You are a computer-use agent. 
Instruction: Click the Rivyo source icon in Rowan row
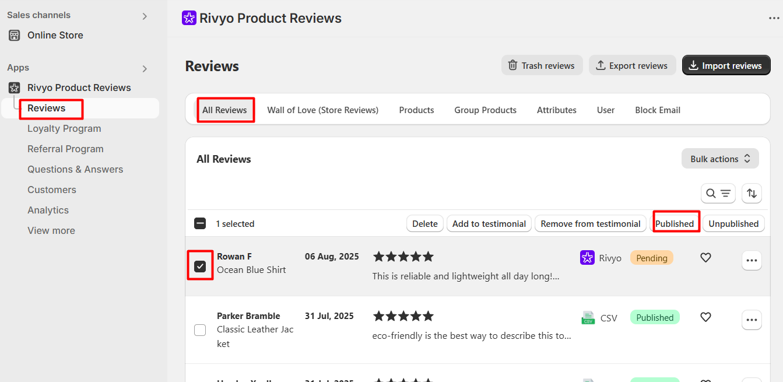coord(587,258)
